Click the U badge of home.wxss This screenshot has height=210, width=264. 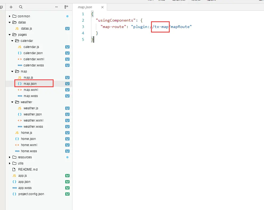[x=67, y=151]
